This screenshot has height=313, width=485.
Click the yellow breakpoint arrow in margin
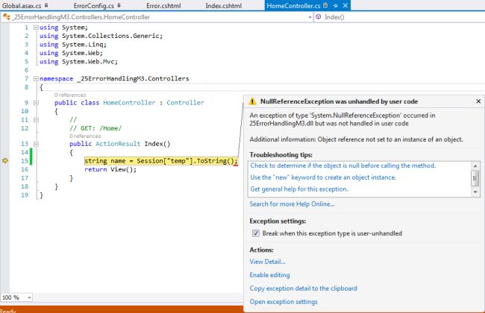pos(4,160)
